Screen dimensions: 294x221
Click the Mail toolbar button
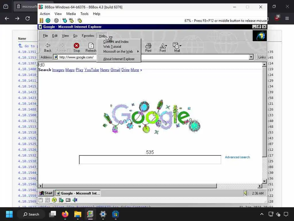tap(177, 48)
